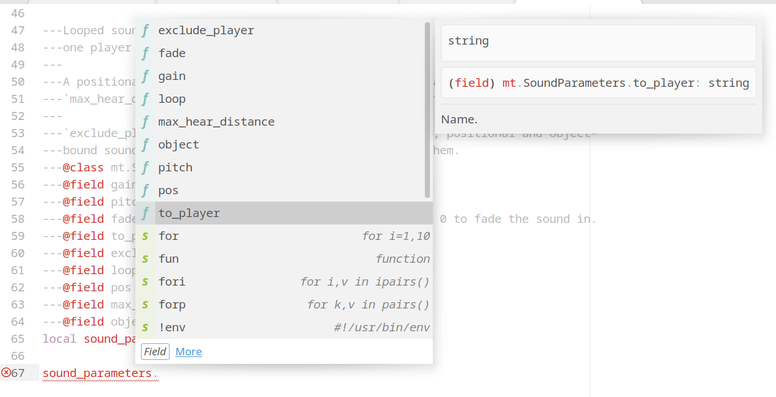Image resolution: width=776 pixels, height=397 pixels.
Task: Click the @field annotation on line 64
Action: coord(83,322)
